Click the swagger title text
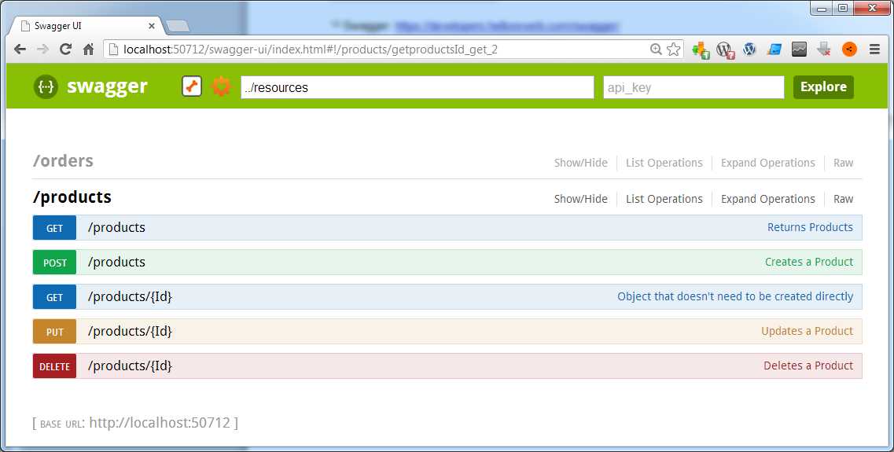This screenshot has height=452, width=894. click(107, 86)
